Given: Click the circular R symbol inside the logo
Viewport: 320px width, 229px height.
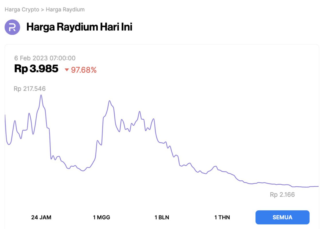Looking at the screenshot, I should 12,27.
